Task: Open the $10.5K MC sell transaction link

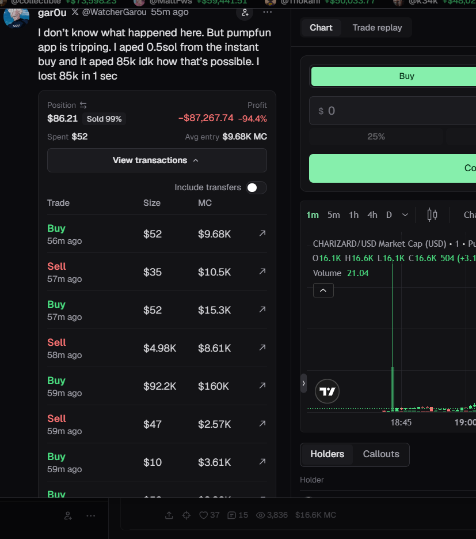Action: [x=262, y=272]
